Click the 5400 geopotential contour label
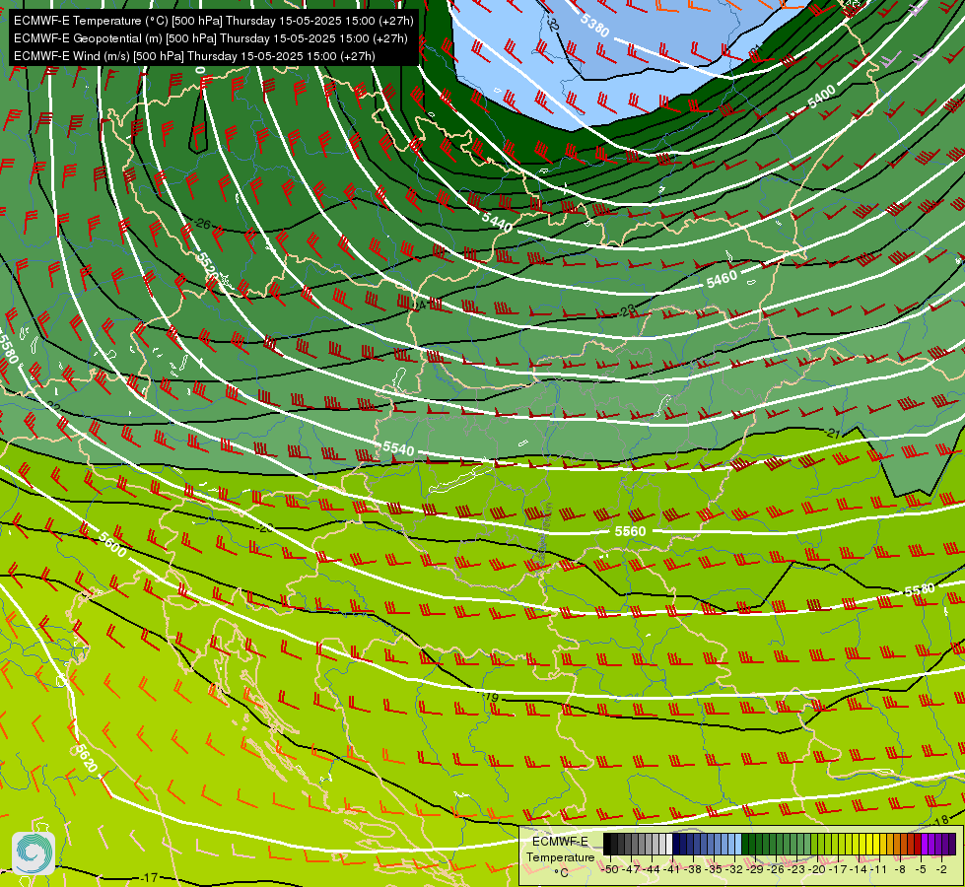Screen dimensions: 965x887 pos(822,97)
